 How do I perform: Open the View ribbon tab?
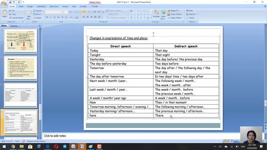(x=74, y=7)
